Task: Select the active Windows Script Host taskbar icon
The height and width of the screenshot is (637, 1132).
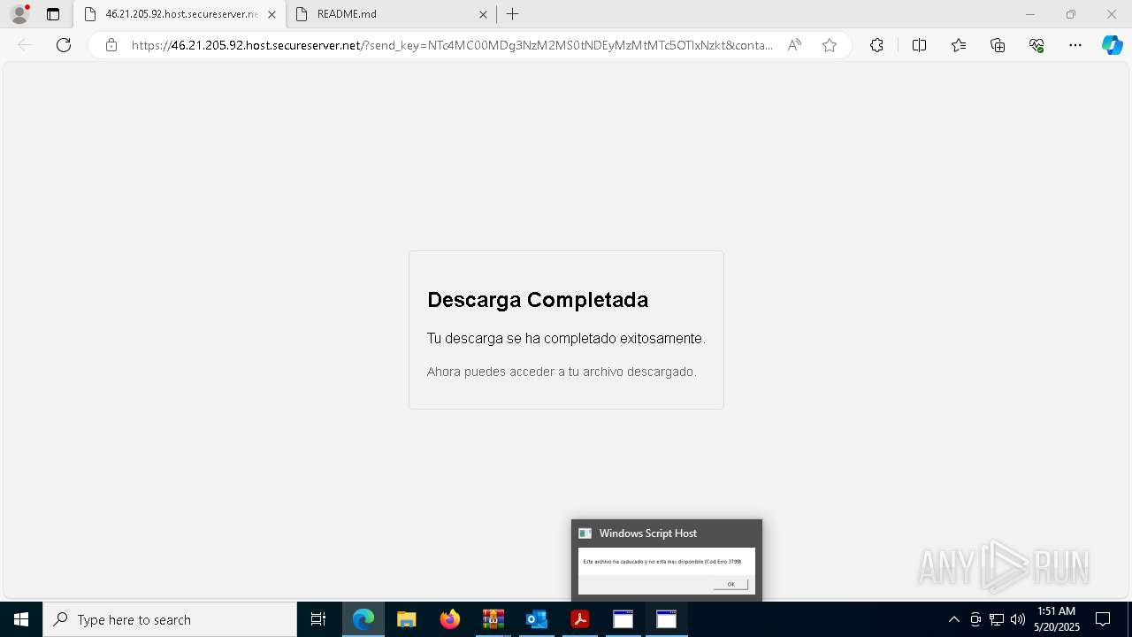Action: [667, 619]
